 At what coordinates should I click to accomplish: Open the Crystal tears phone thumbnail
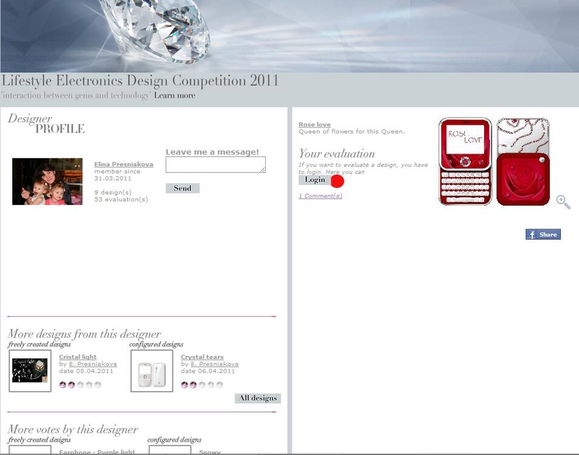152,371
